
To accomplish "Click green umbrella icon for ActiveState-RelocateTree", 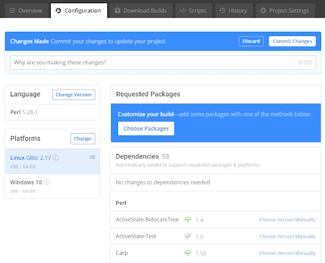I will click(x=188, y=220).
